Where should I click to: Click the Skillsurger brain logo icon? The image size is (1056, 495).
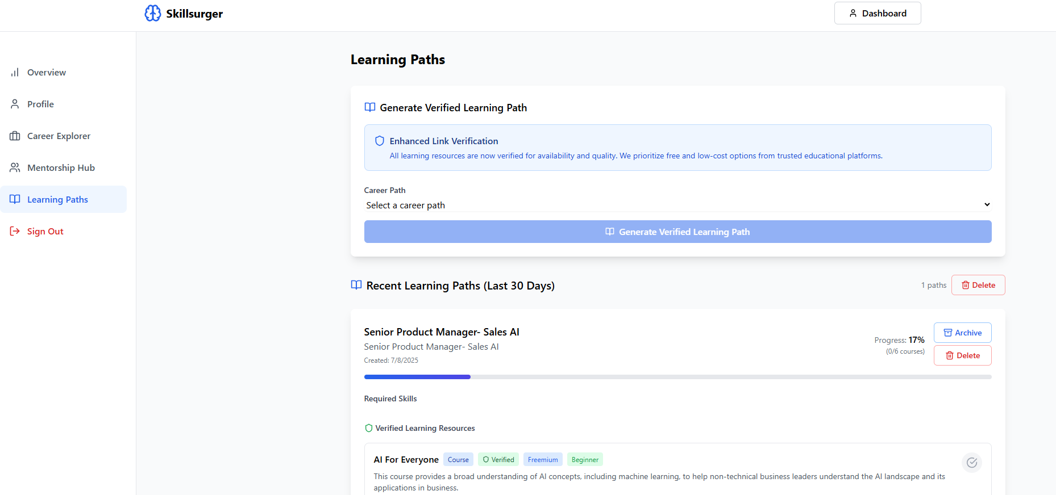pos(152,13)
